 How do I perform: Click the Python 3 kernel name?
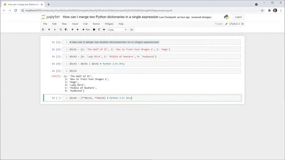(235, 24)
